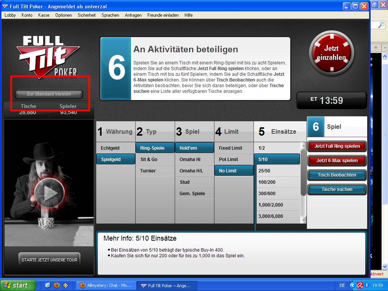Open the Konto menu

[27, 15]
